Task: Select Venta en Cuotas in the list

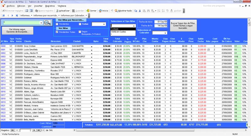Action: tap(123, 32)
